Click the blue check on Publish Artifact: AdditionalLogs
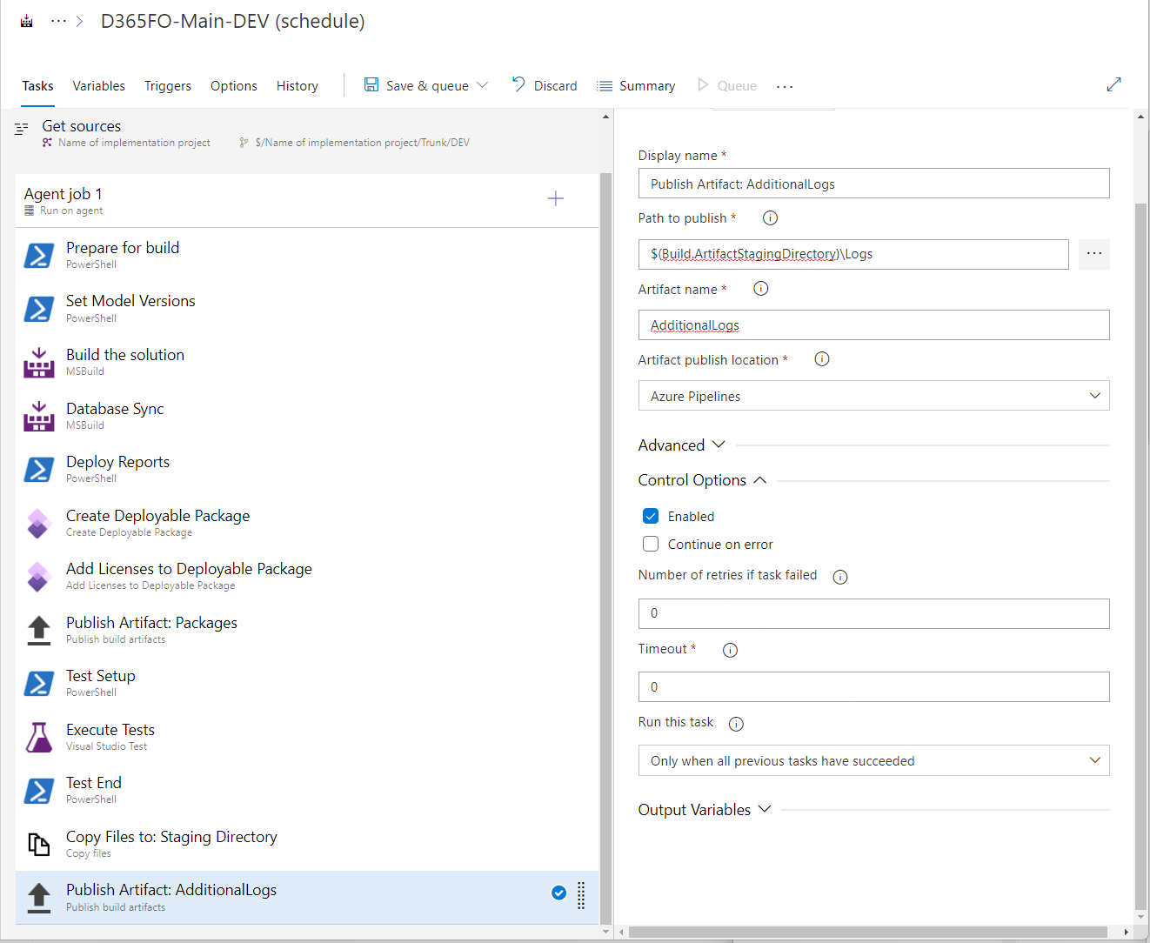The height and width of the screenshot is (943, 1150). coord(558,893)
